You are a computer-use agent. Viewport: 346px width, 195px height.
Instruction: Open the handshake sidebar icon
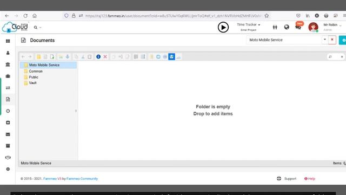click(8, 158)
